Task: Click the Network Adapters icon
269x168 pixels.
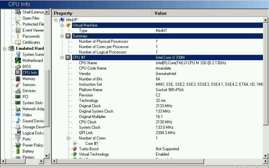Action: tap(18, 109)
